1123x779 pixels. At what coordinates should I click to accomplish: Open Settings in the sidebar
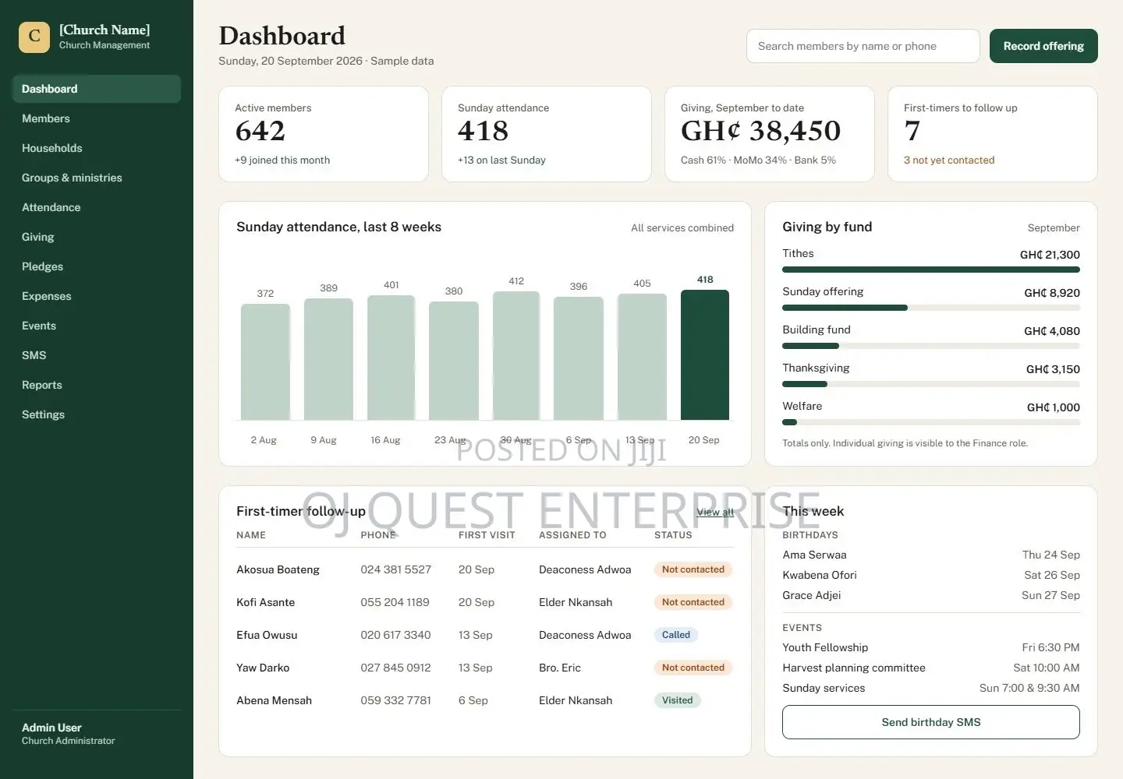[x=97, y=414]
